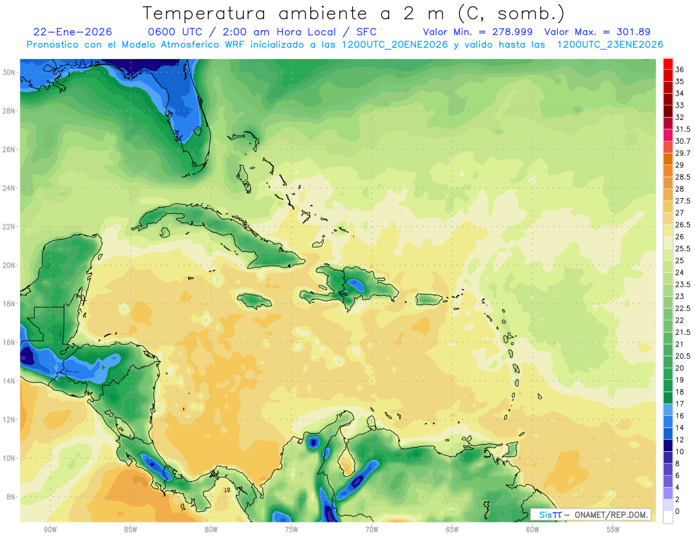Click the longitude label '60W'

tap(533, 529)
